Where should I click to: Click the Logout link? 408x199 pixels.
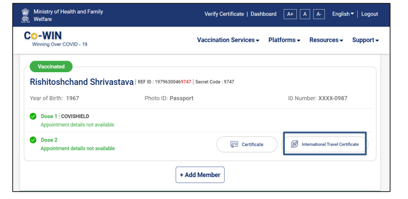click(370, 14)
